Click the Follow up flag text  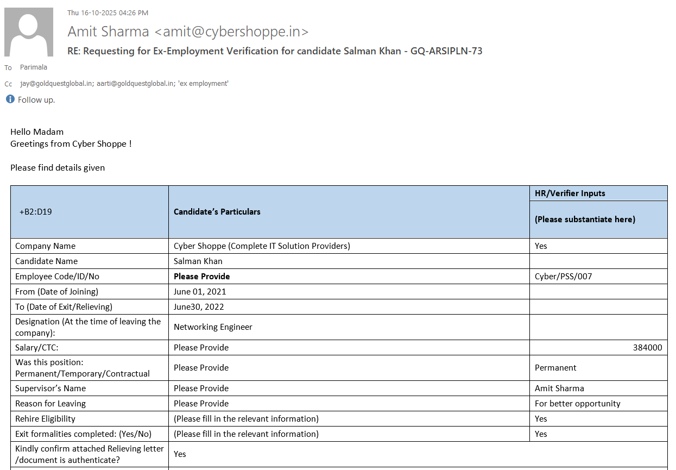[x=36, y=100]
